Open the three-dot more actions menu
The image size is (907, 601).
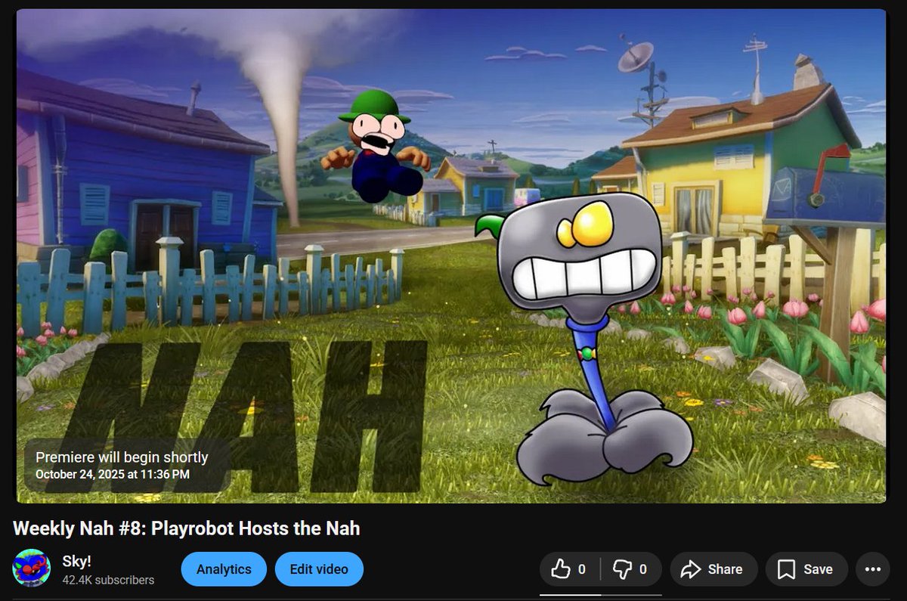tap(873, 569)
